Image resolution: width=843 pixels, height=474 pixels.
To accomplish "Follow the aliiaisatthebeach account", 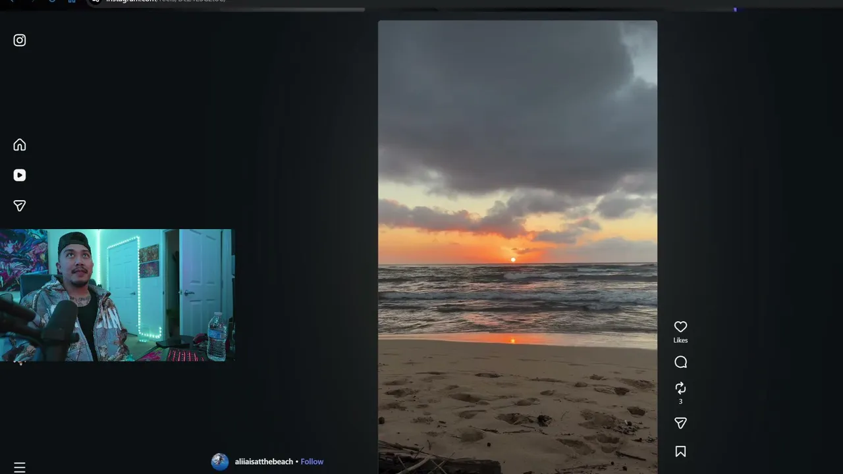I will (312, 461).
